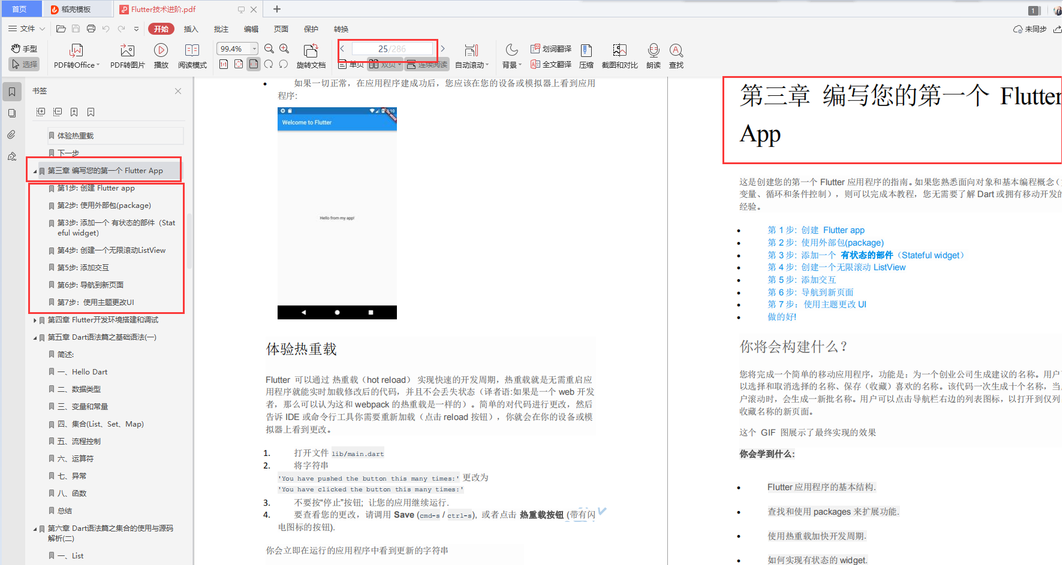Click the 播放 slideshow play icon
1063x565 pixels.
[161, 50]
